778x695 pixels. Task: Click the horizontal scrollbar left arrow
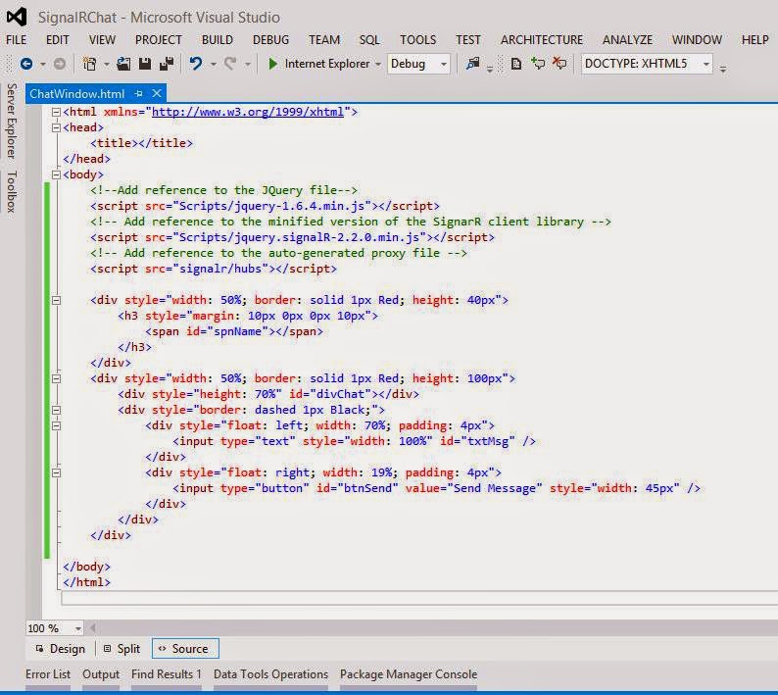92,628
